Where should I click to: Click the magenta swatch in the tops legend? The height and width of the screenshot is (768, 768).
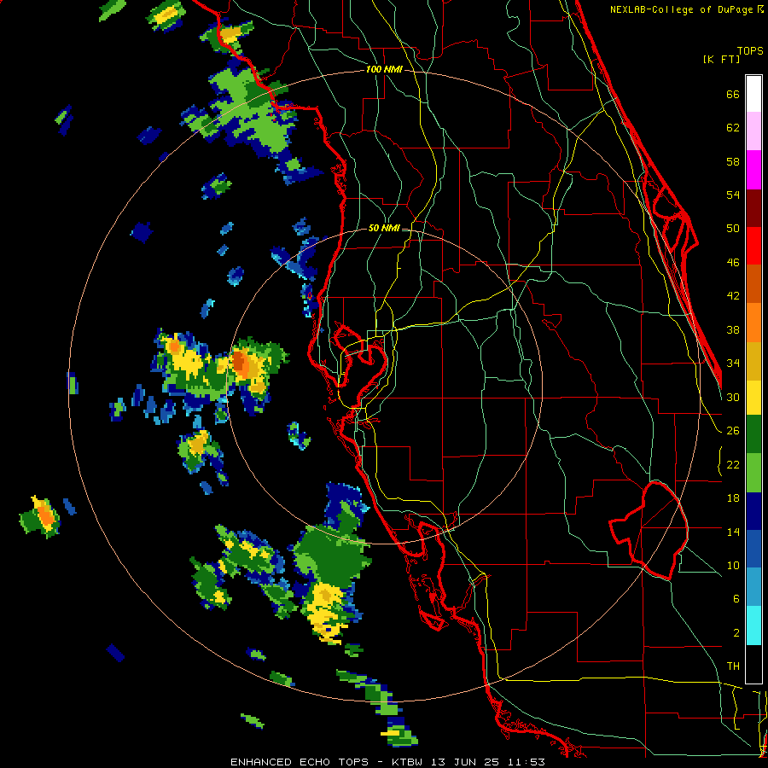(x=753, y=170)
